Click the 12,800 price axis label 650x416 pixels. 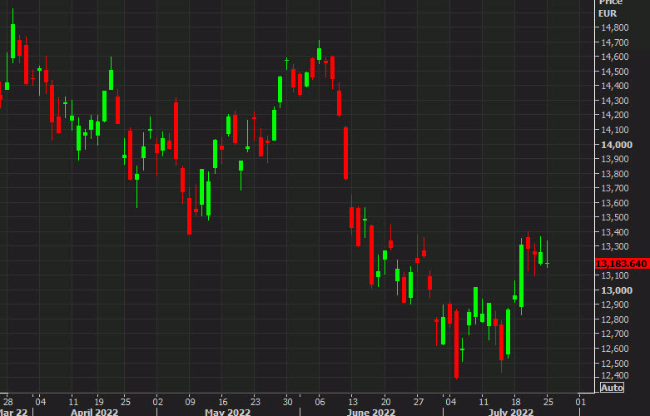615,319
